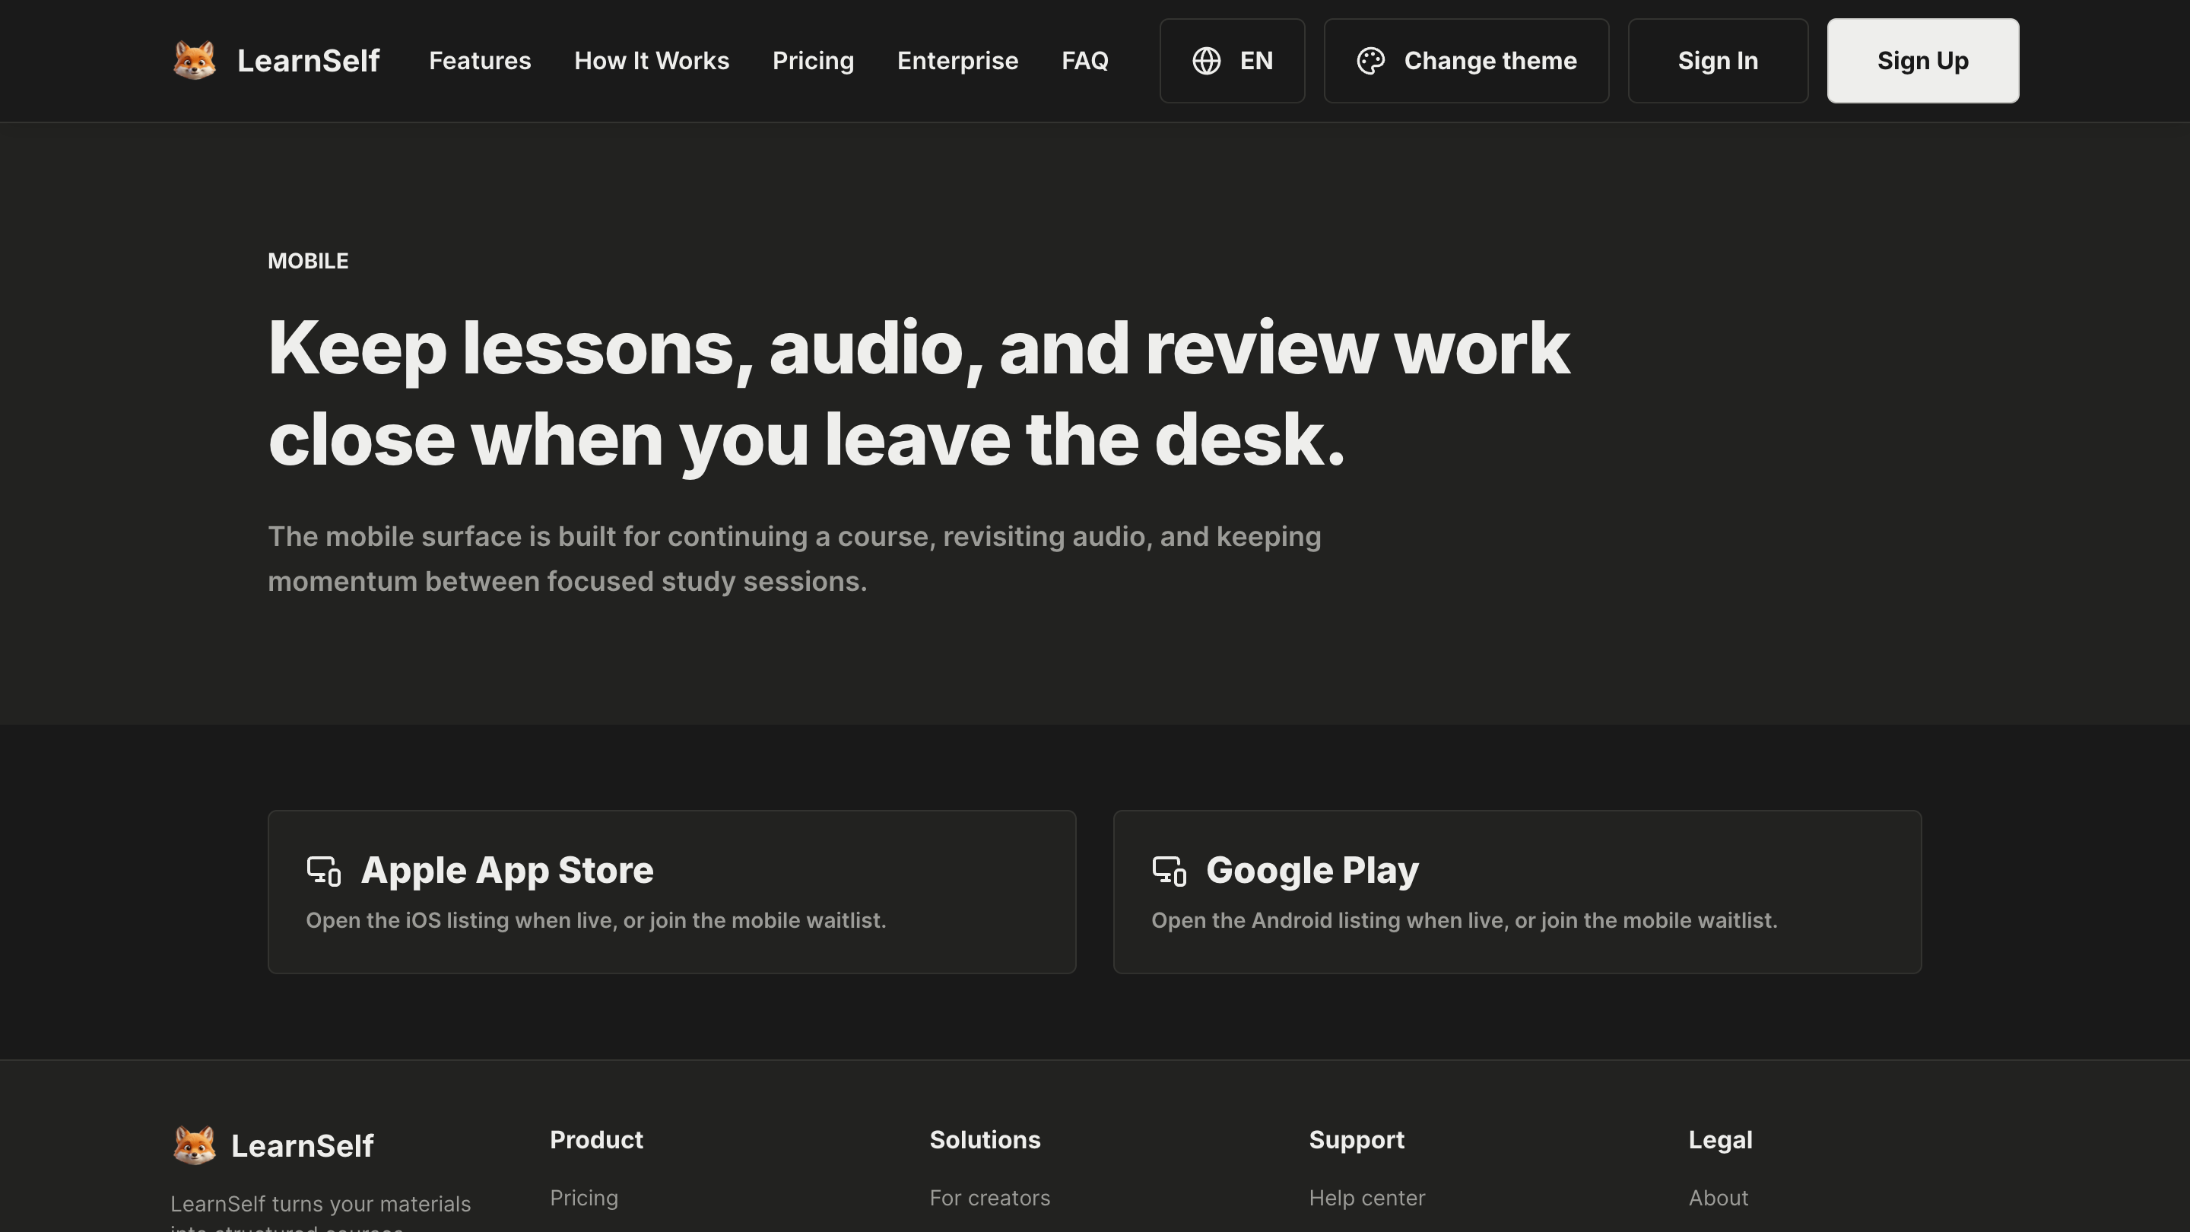Click the Sign Up button
This screenshot has width=2190, height=1232.
[x=1922, y=60]
